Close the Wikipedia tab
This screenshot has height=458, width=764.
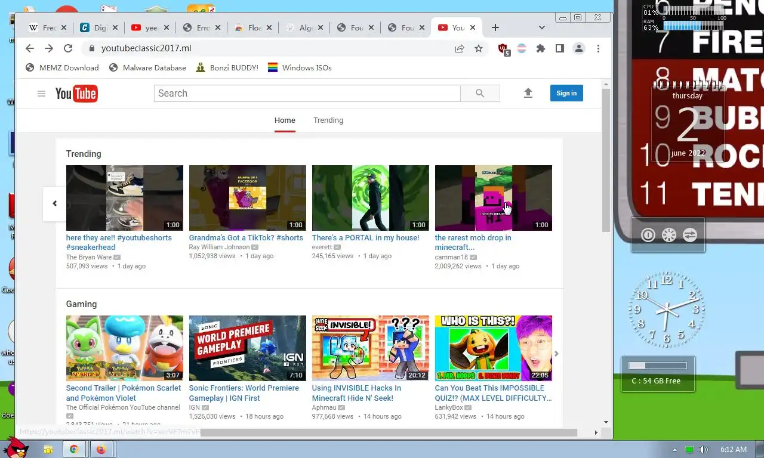tap(64, 27)
